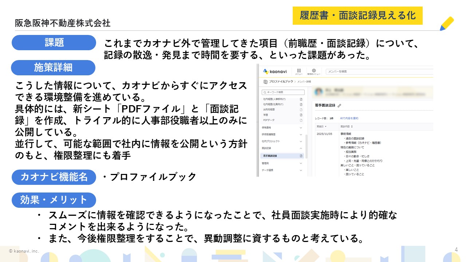466x262 pixels.
Task: Click the sheet icon beside 若手面談記録 in the sidebar
Action: coord(301,156)
